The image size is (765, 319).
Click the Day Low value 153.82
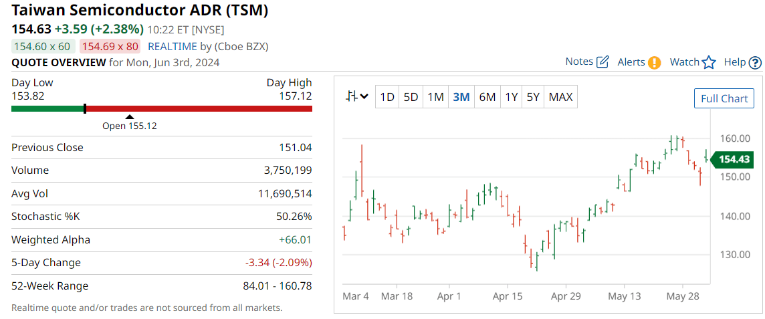pos(28,96)
